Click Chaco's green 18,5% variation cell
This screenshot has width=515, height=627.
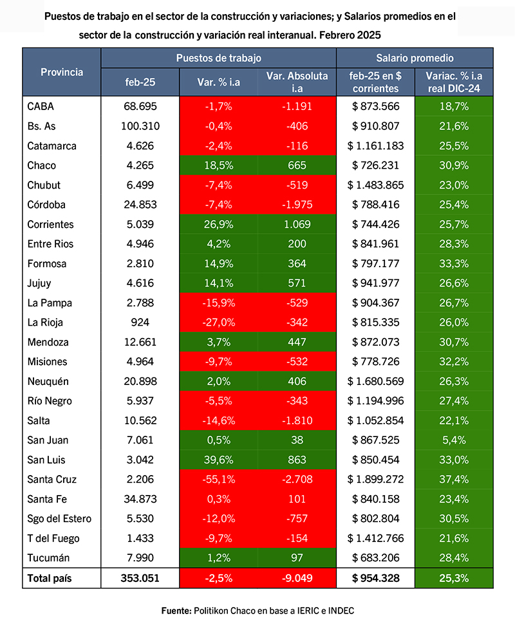tap(218, 165)
